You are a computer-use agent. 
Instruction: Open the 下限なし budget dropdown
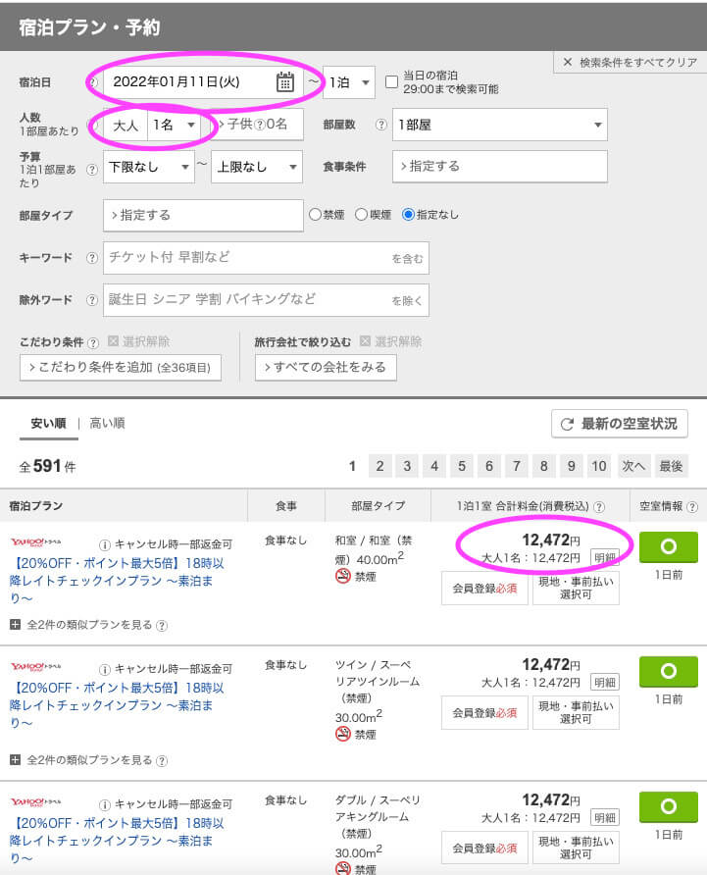(149, 167)
